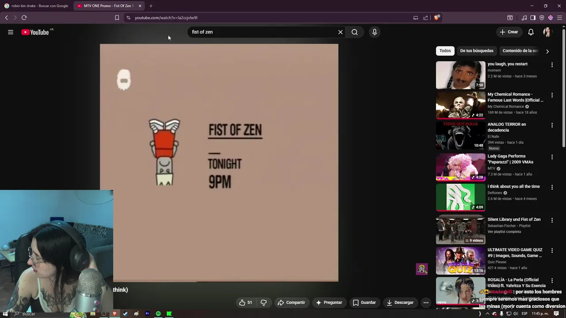Click the browser address bar URL
The image size is (566, 318).
(x=166, y=18)
